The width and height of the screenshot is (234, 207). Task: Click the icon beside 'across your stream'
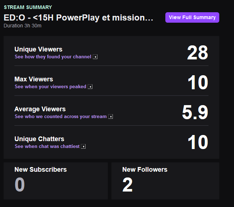[110, 117]
